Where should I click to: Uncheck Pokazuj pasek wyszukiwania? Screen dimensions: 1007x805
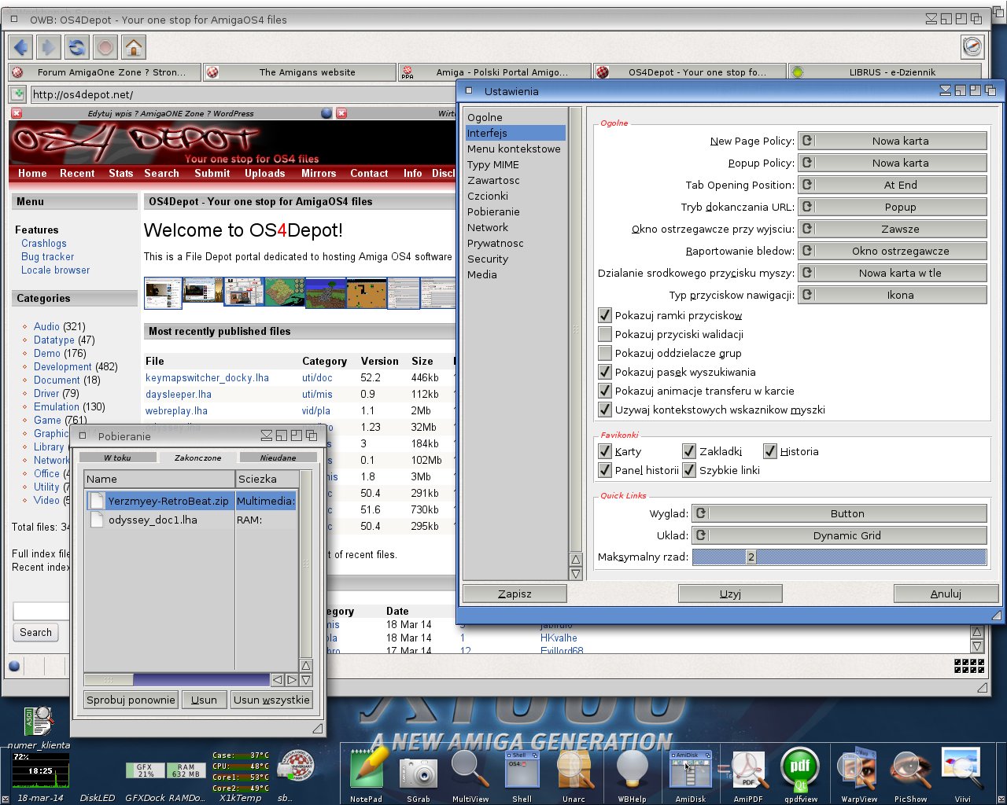pos(605,372)
